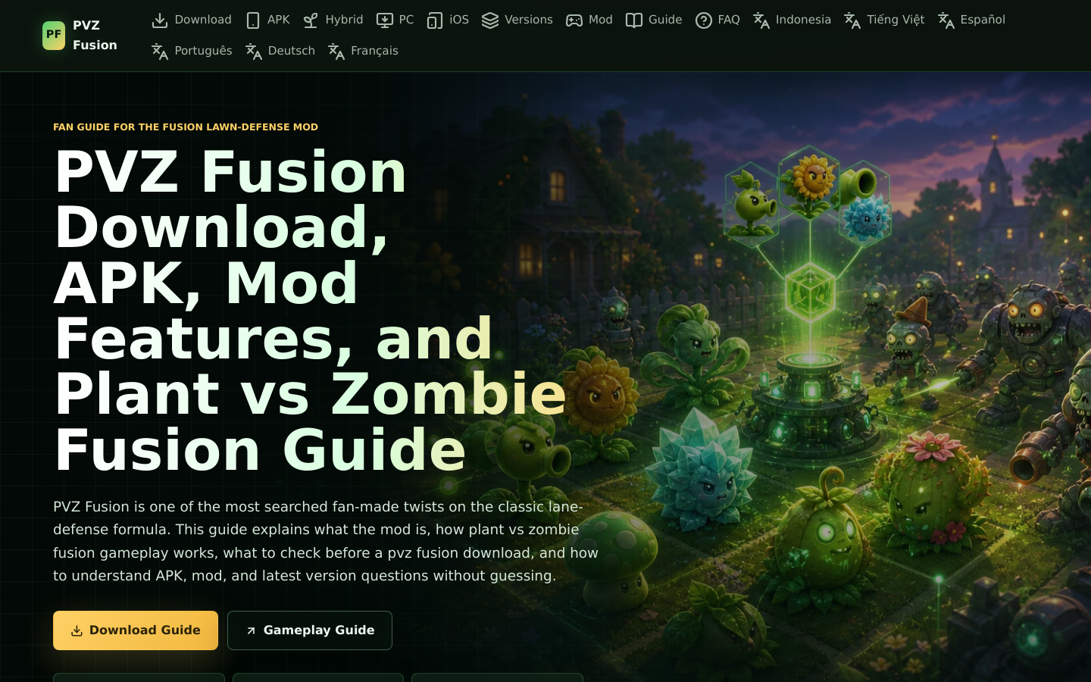
Task: Open the Download nav link text
Action: click(203, 20)
